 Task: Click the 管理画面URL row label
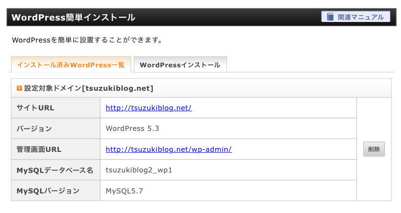(x=39, y=149)
